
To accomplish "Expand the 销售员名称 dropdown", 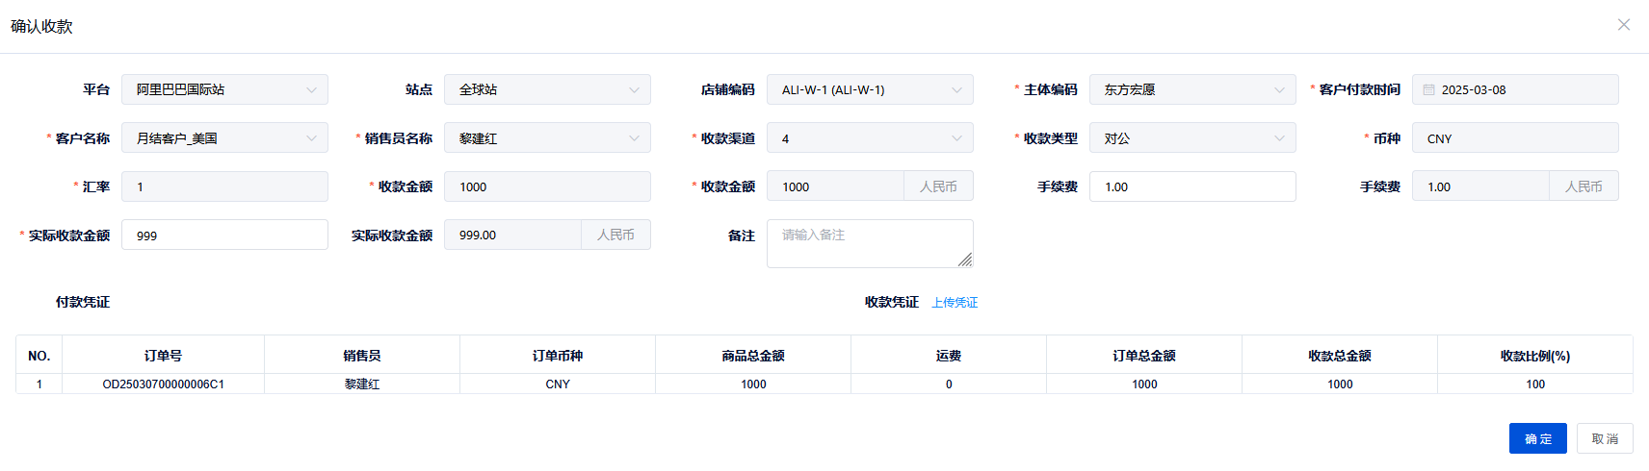I will 634,138.
